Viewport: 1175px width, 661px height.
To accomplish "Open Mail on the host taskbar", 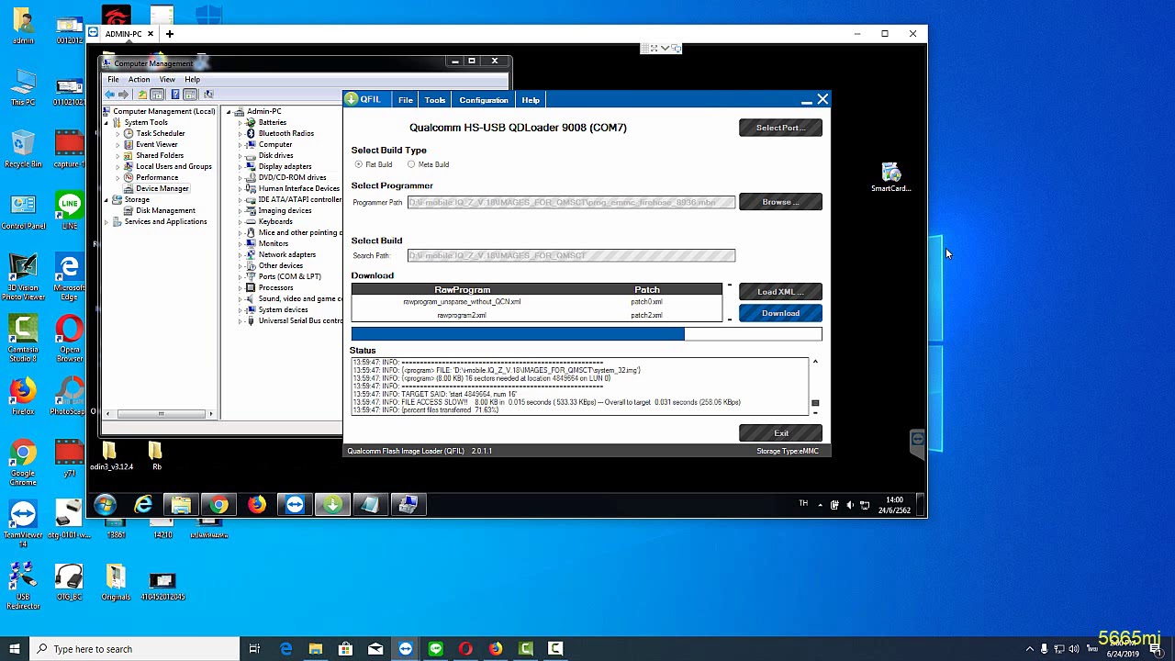I will pyautogui.click(x=375, y=649).
